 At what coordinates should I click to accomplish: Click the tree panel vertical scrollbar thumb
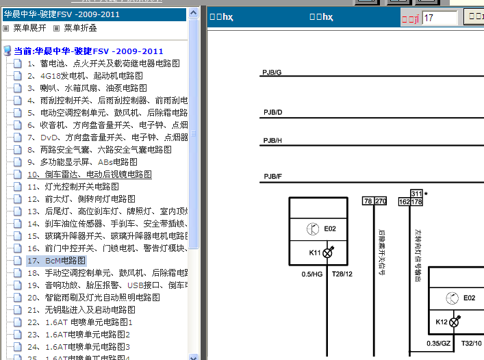pyautogui.click(x=193, y=133)
